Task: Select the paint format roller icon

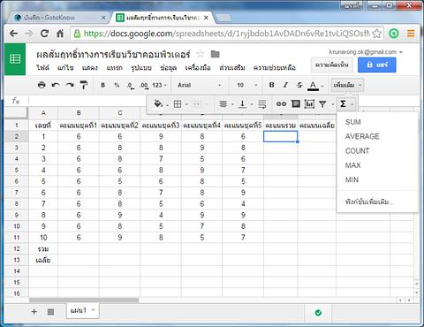Action: (x=84, y=85)
